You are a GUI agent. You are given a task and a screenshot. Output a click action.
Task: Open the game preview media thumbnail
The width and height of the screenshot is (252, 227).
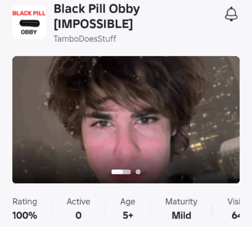click(x=126, y=120)
